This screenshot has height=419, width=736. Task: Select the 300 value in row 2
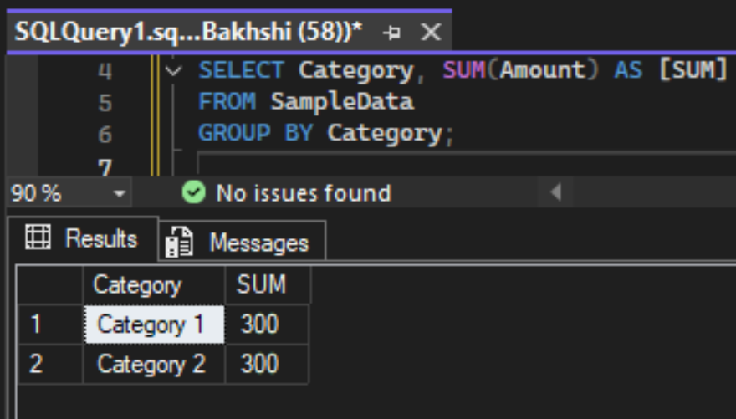click(x=267, y=364)
